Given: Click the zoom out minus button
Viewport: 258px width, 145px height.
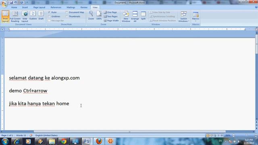Looking at the screenshot, I should (x=233, y=135).
